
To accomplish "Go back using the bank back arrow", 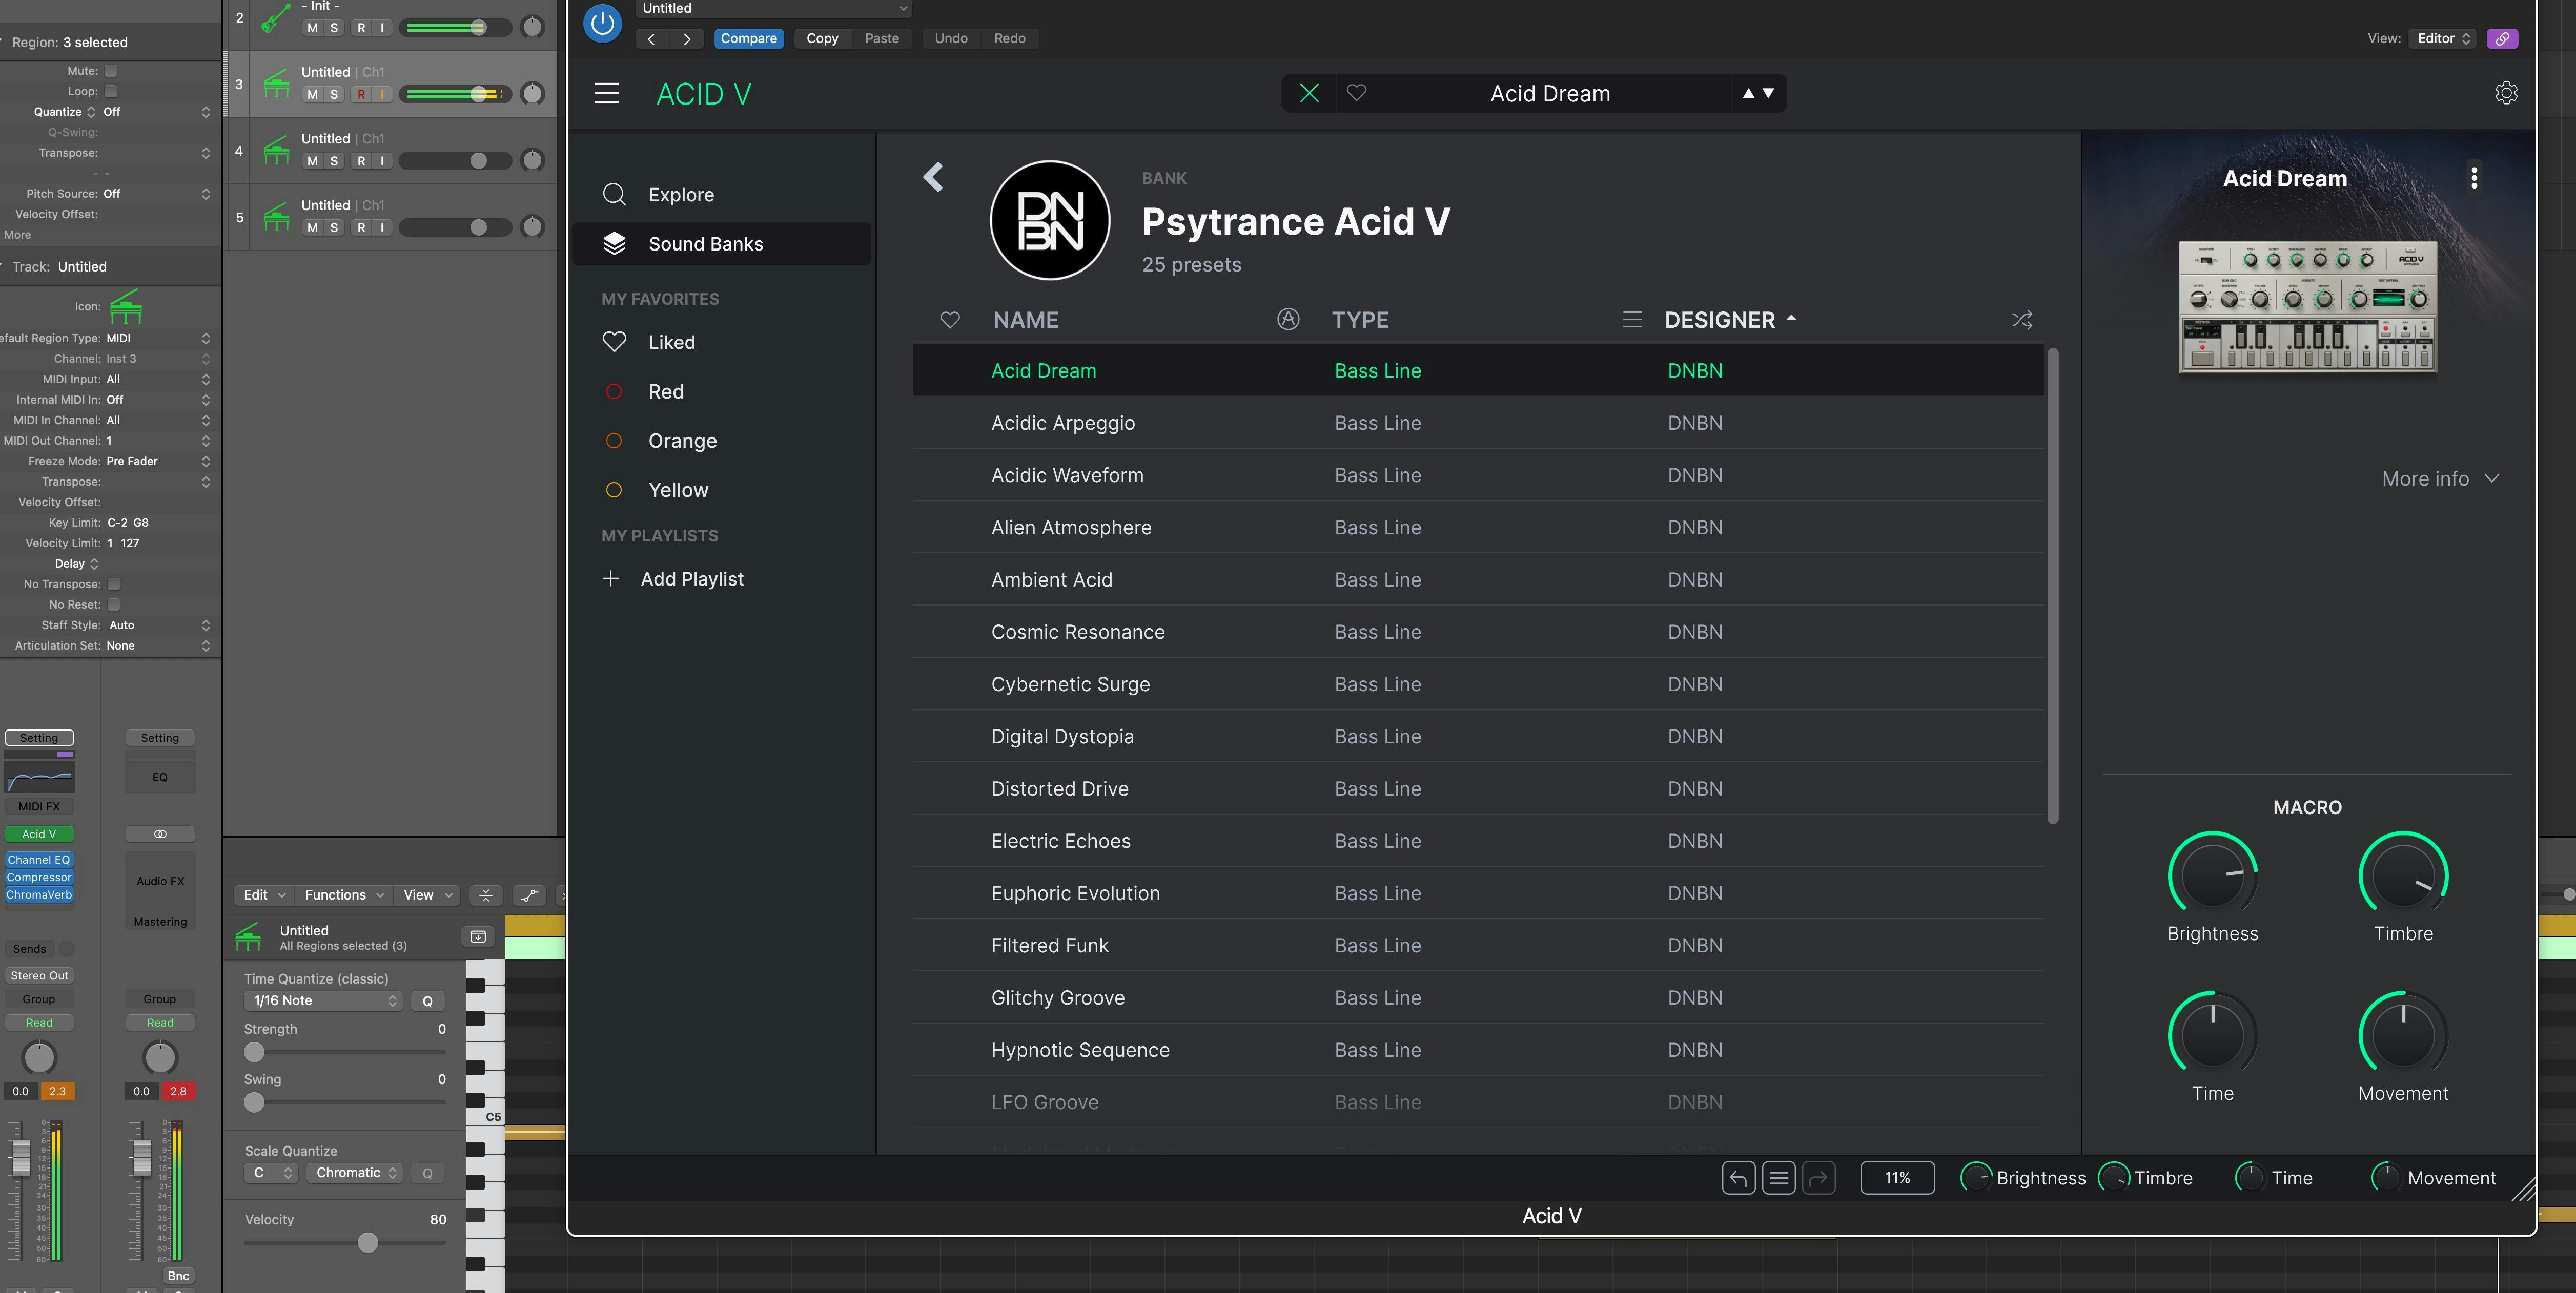I will pos(933,177).
